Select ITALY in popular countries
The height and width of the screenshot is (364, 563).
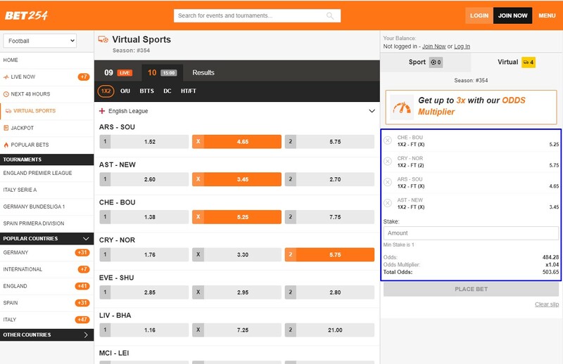[46, 320]
